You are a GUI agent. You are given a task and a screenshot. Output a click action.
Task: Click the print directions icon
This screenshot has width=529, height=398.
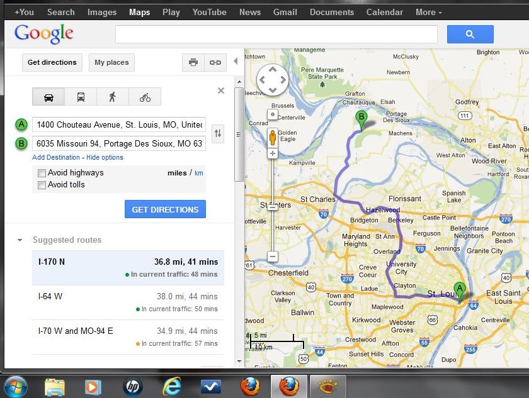click(x=193, y=62)
